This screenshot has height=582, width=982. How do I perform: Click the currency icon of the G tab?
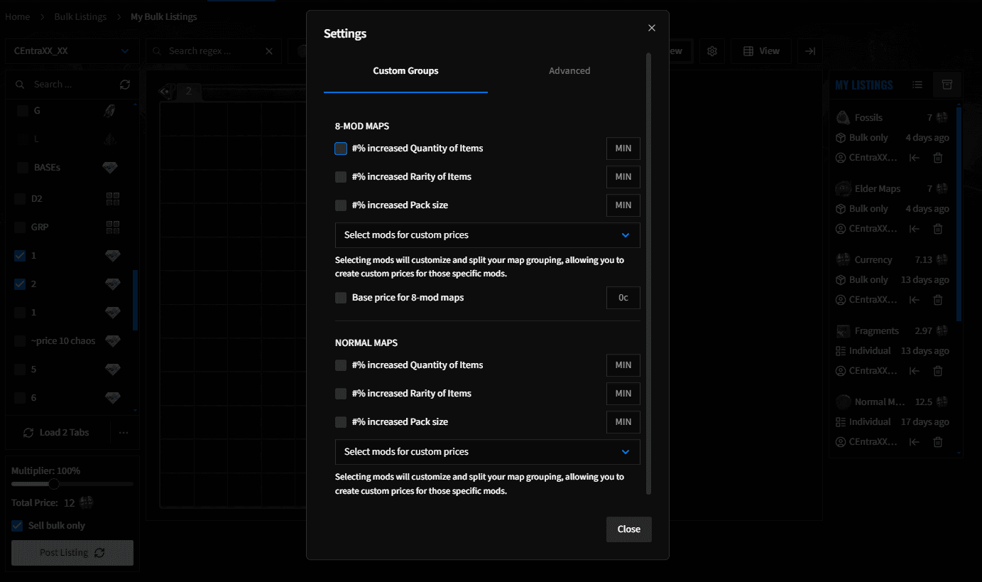(x=110, y=111)
